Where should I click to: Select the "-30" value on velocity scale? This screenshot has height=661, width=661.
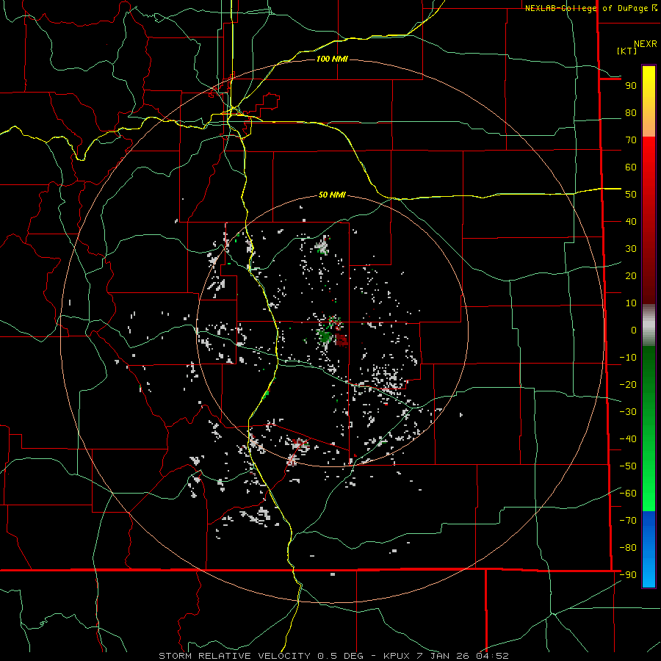point(628,412)
